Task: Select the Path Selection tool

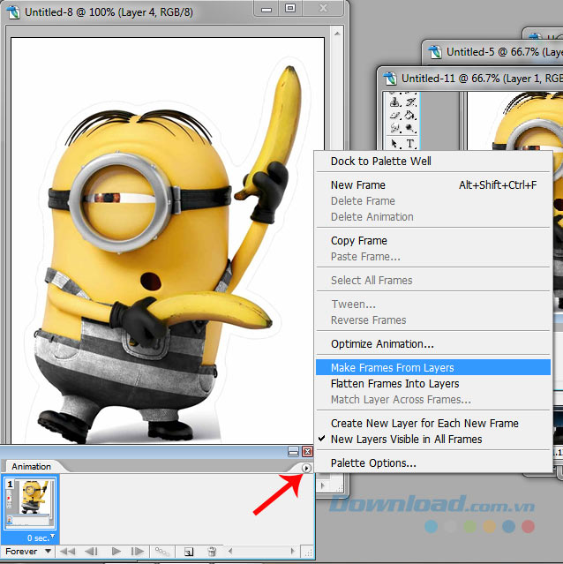Action: click(395, 144)
